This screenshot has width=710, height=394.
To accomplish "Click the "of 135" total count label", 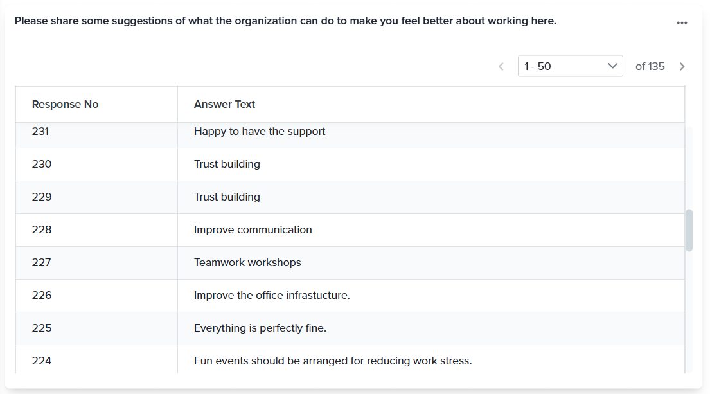I will click(x=650, y=66).
